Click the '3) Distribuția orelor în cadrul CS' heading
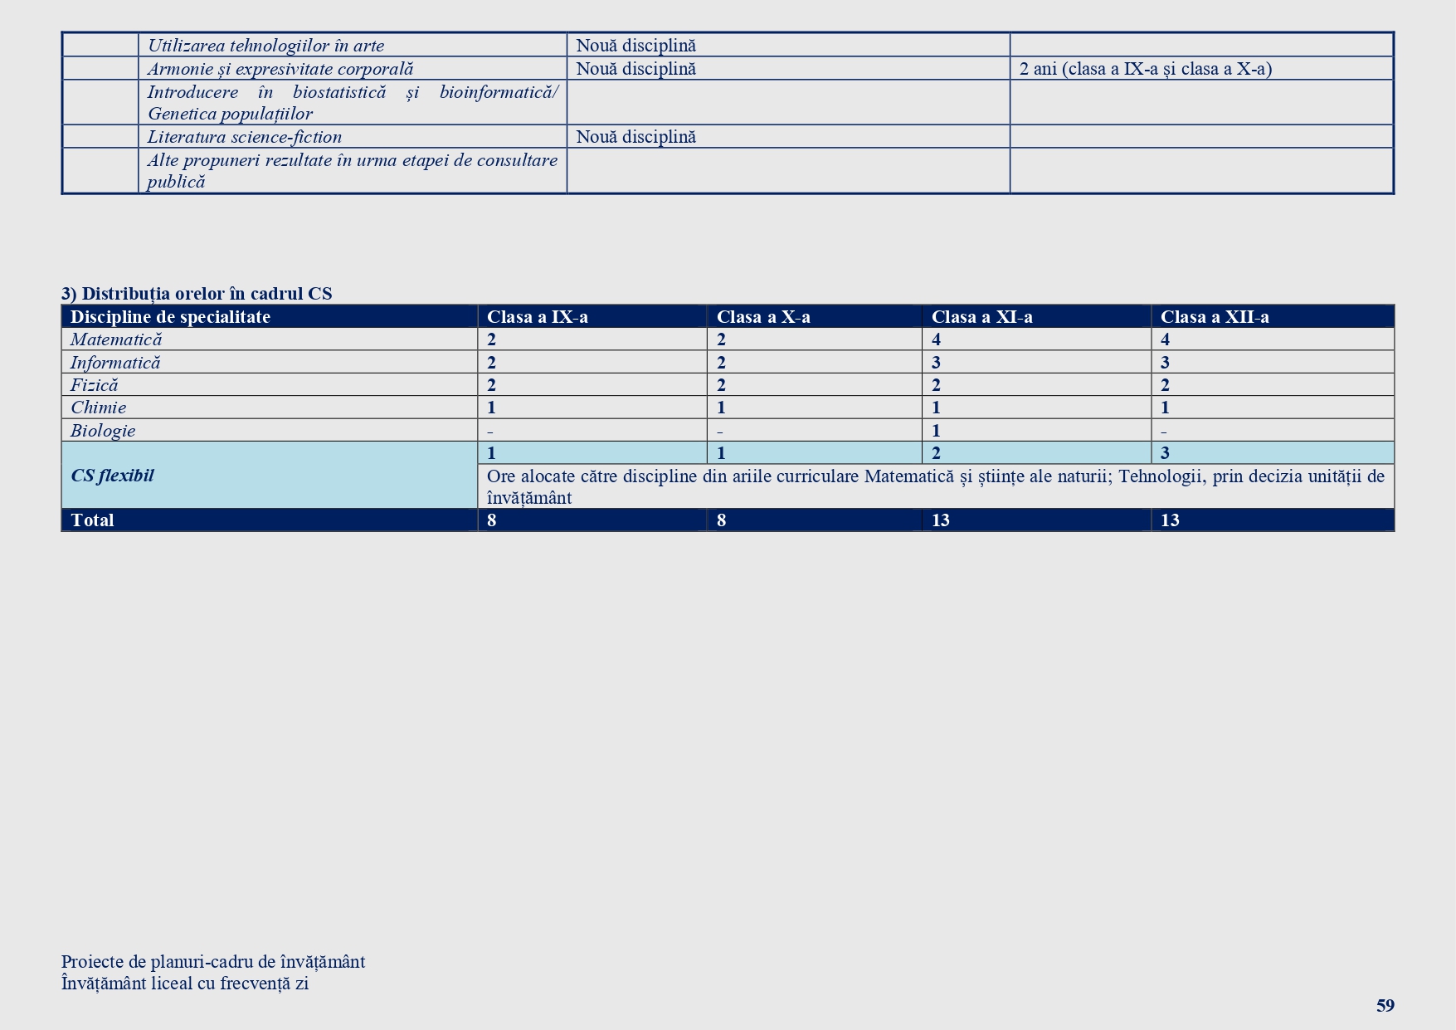 click(x=197, y=293)
